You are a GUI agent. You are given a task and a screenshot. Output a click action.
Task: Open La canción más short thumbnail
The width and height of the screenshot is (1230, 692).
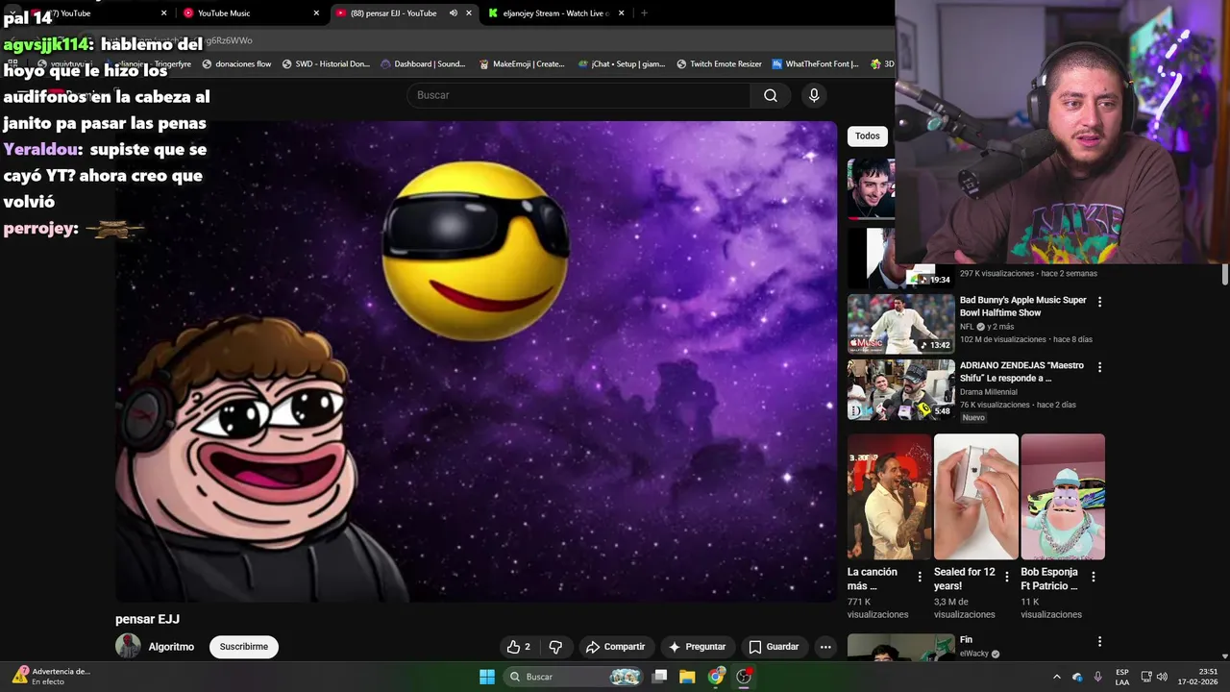889,497
